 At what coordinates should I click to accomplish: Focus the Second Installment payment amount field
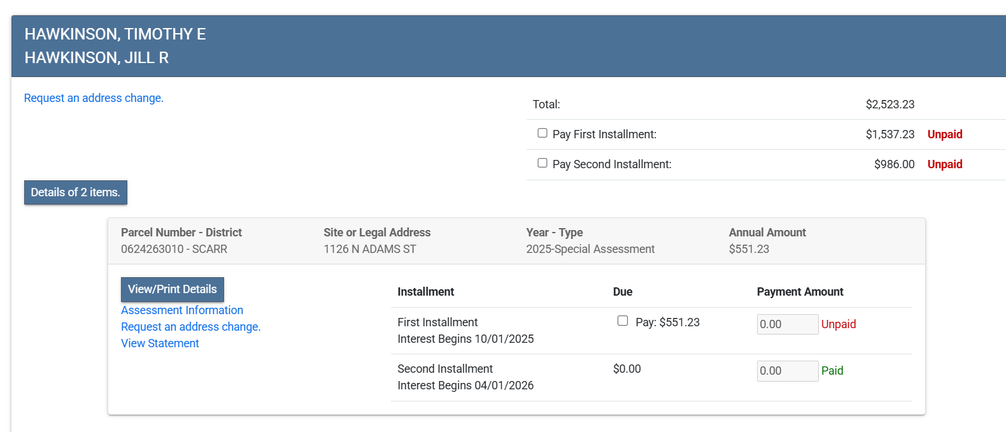787,371
